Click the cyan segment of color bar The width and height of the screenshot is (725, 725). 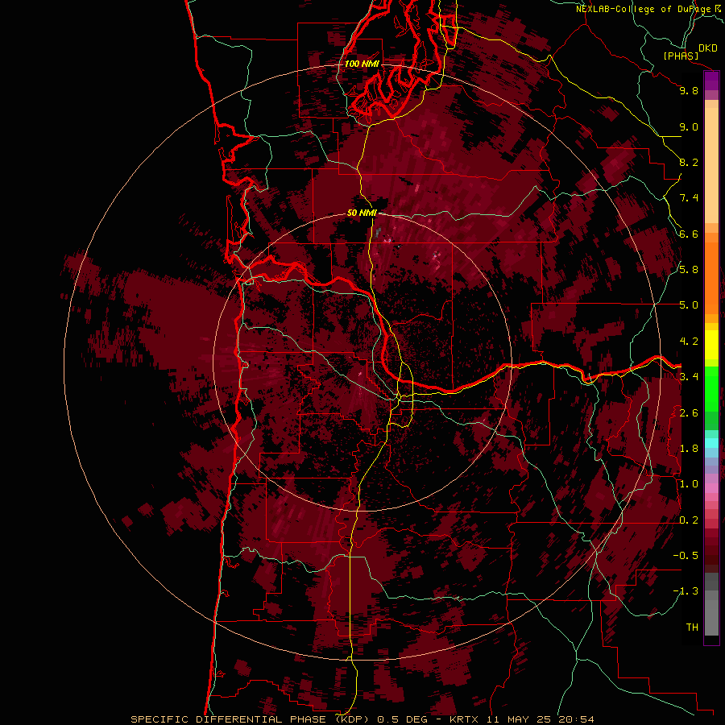pyautogui.click(x=711, y=443)
